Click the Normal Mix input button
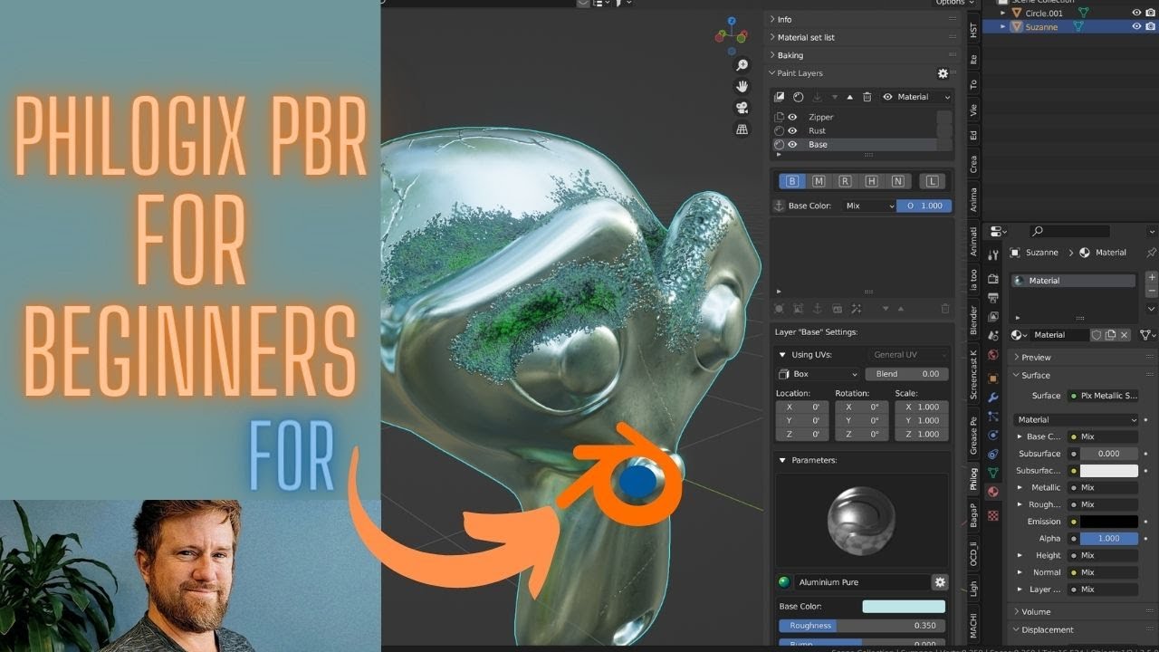 (1102, 572)
